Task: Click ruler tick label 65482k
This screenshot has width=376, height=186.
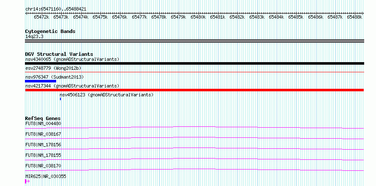Action: 237,17
